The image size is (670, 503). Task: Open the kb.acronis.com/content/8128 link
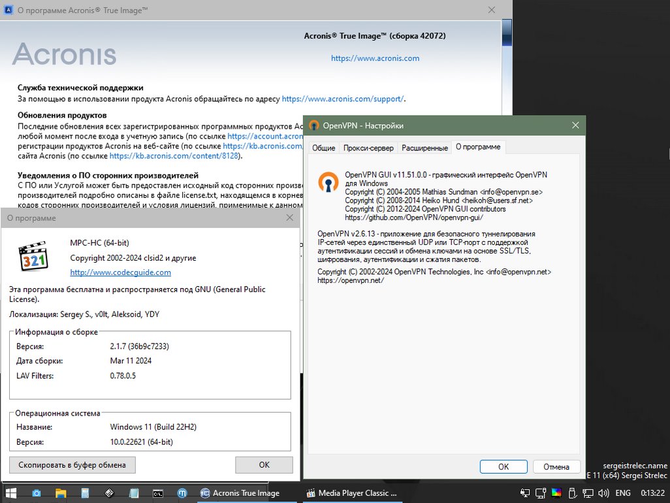(174, 156)
